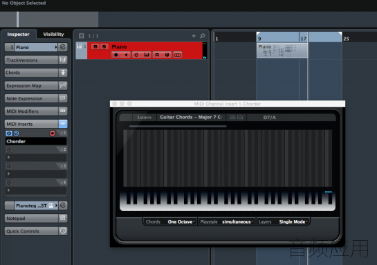Image resolution: width=377 pixels, height=265 pixels.
Task: Open the MIDI Inserts section
Action: (x=32, y=124)
